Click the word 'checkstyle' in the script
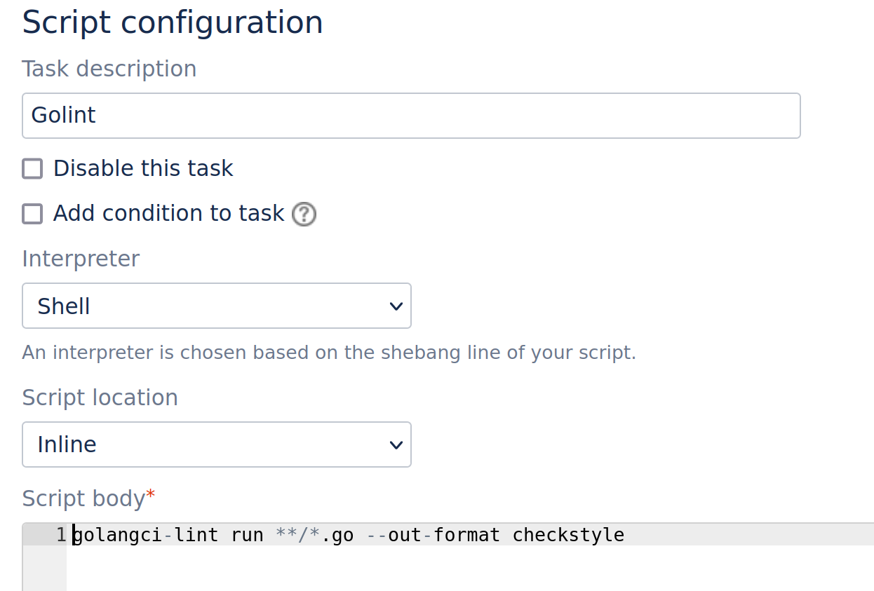 pyautogui.click(x=568, y=536)
